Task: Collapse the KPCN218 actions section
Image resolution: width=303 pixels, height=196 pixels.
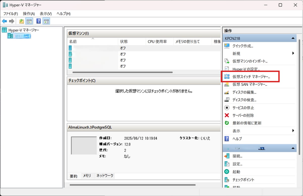Action: (x=293, y=38)
